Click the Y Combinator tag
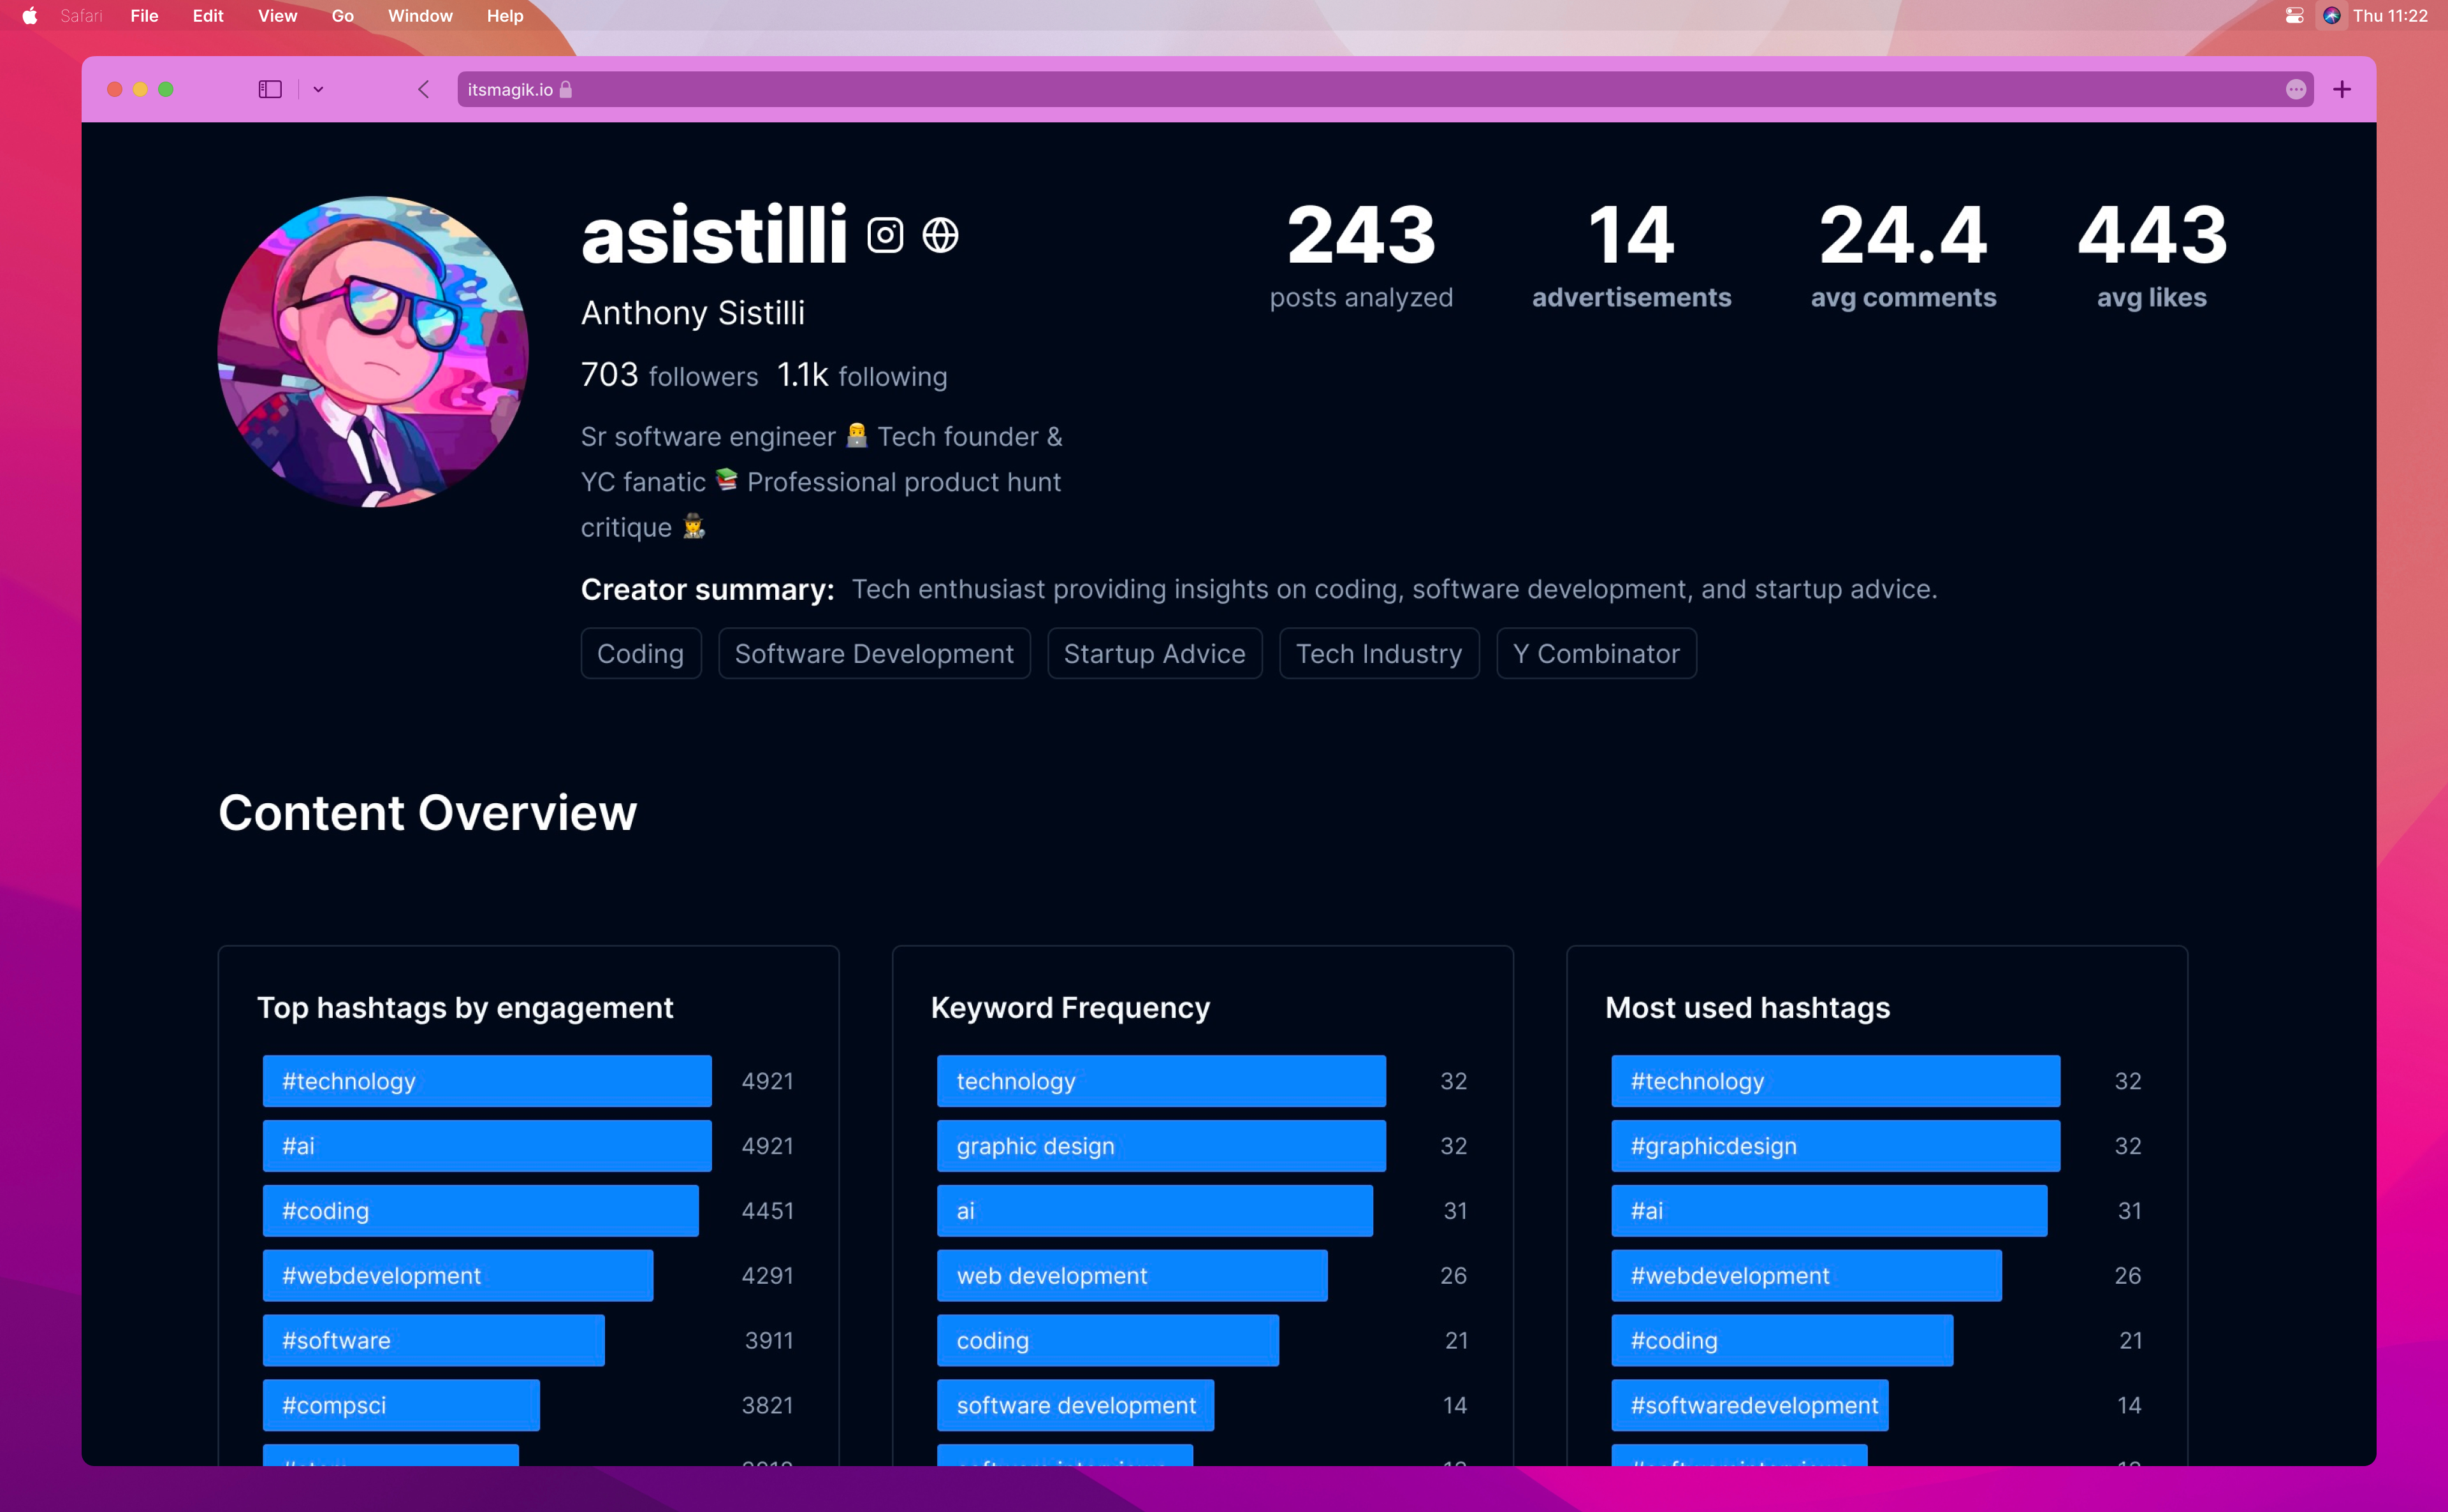Viewport: 2448px width, 1512px height. tap(1596, 653)
